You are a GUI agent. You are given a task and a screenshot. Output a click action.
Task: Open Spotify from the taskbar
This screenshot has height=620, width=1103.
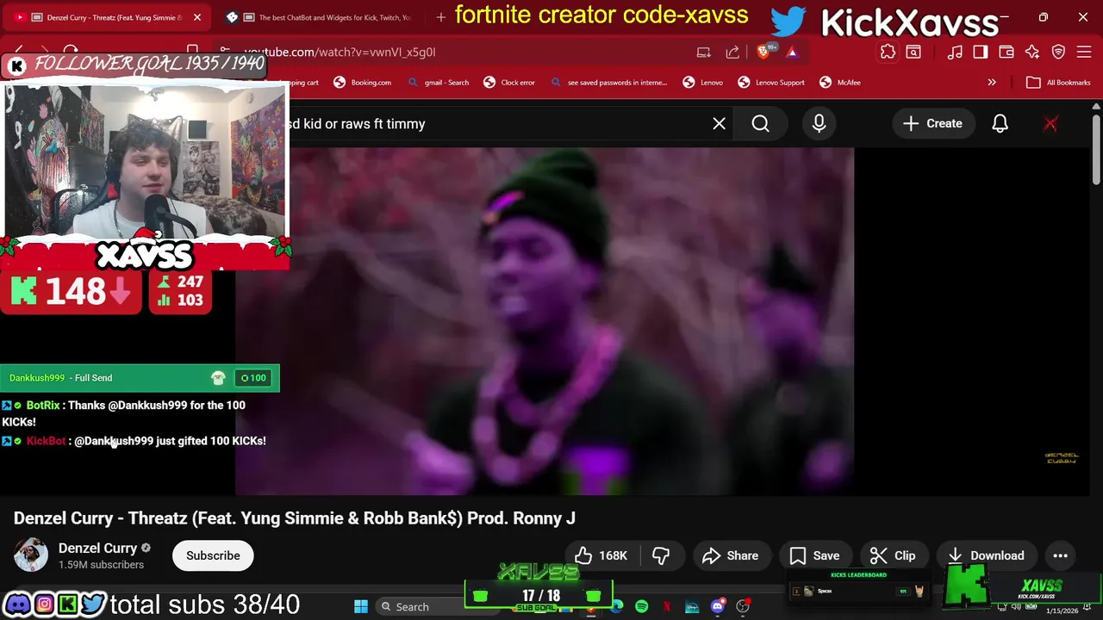coord(641,607)
